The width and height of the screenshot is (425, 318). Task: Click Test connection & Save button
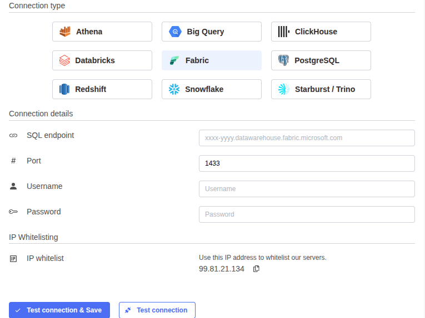click(59, 310)
